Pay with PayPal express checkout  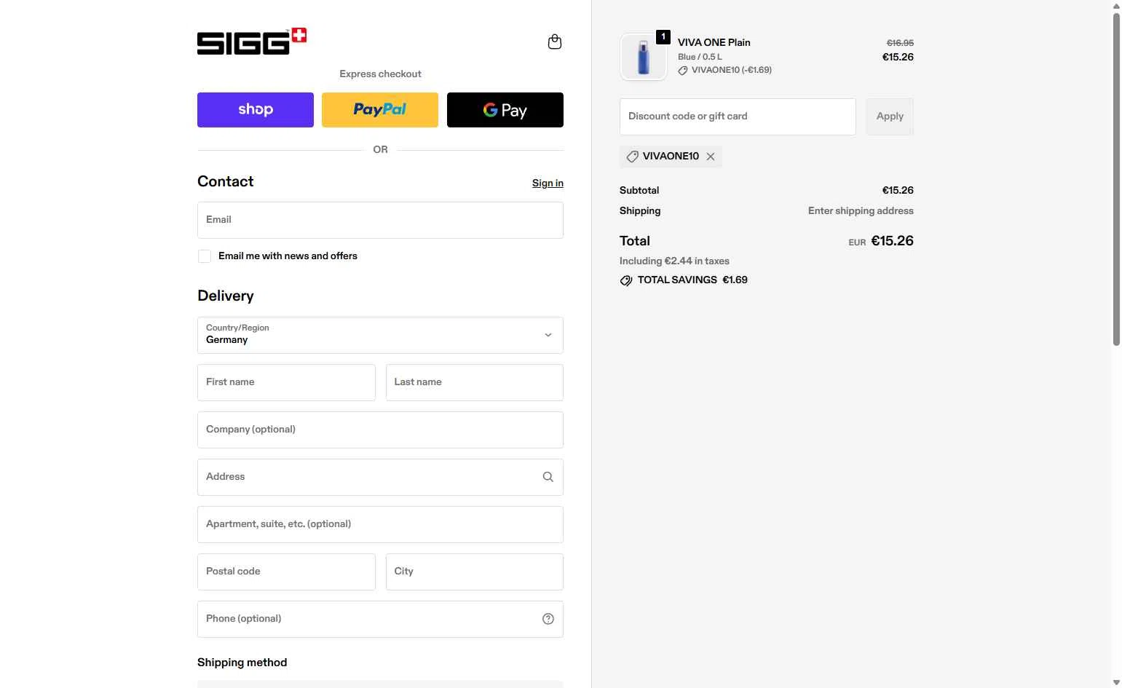click(380, 110)
